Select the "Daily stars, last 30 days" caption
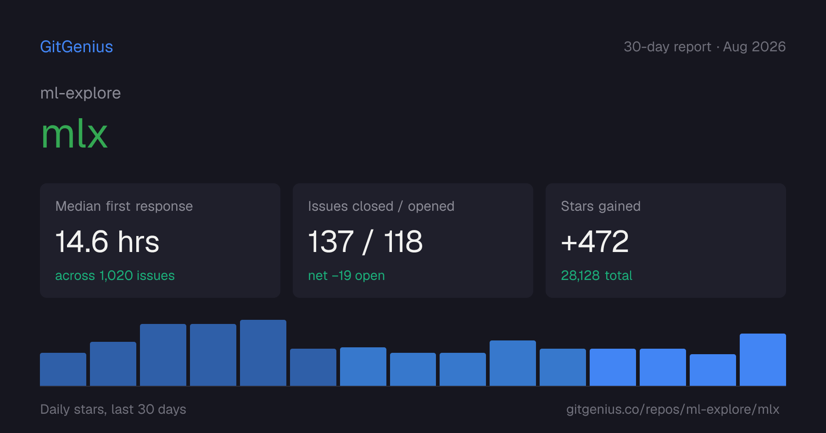This screenshot has width=826, height=433. pos(113,409)
